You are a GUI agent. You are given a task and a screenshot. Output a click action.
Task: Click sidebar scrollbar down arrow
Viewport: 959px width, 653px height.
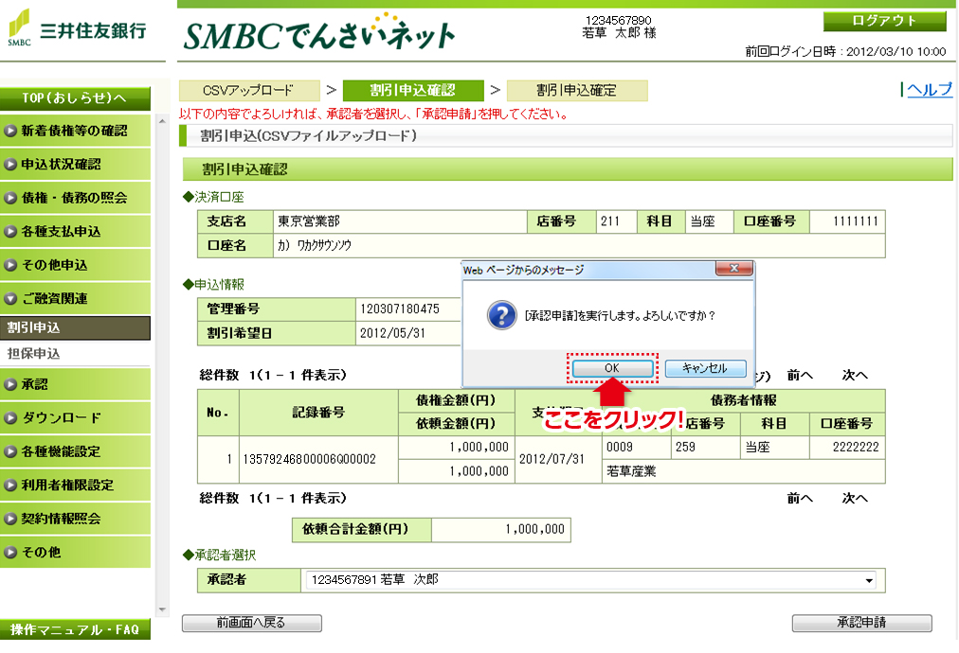162,609
